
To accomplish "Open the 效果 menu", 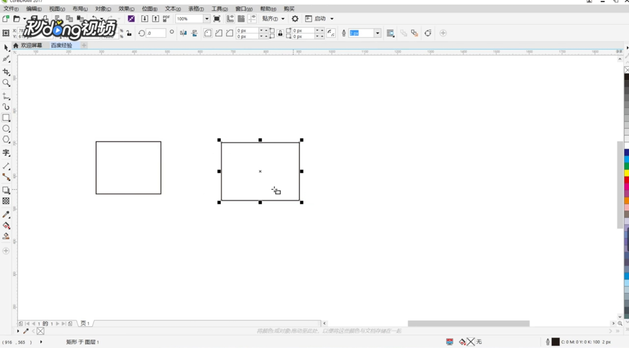I will pyautogui.click(x=126, y=9).
